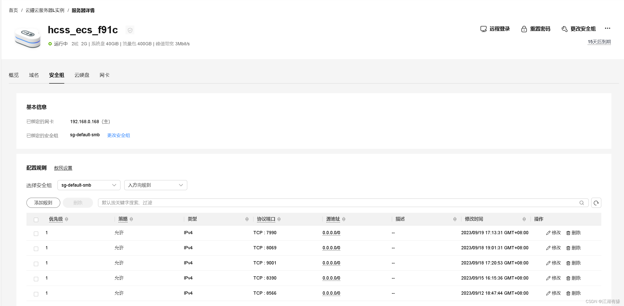Click the 更改安全组 blue link

pyautogui.click(x=118, y=135)
